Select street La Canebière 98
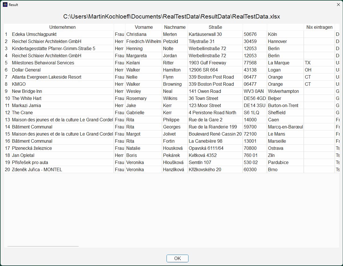 coord(215,141)
